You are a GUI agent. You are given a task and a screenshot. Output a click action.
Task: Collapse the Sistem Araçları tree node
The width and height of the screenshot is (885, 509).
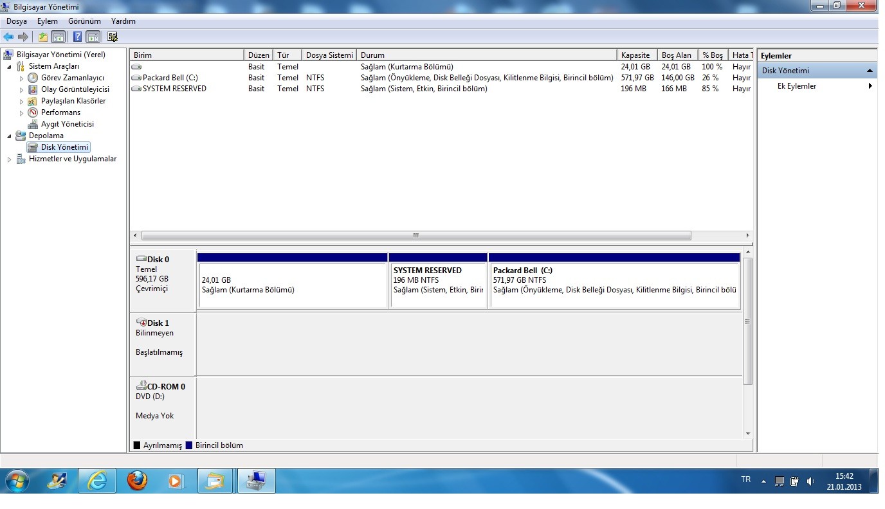9,67
